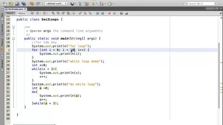This screenshot has width=223, height=125.
Task: Close the Ses3Loops.java tab
Action: click(x=25, y=9)
